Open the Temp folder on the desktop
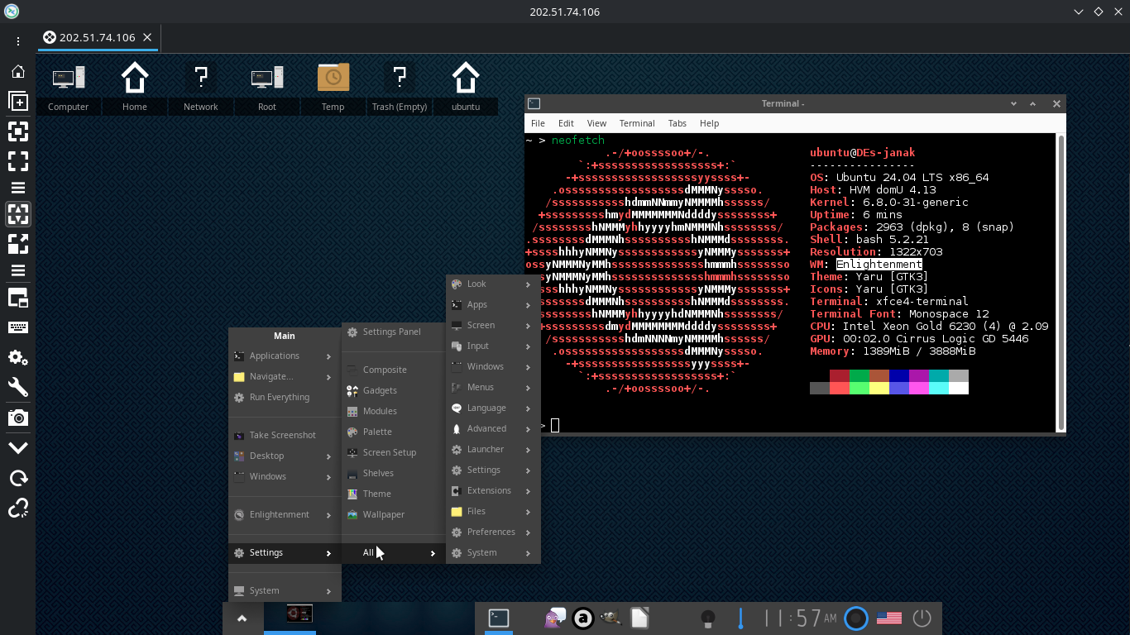This screenshot has height=635, width=1130. [x=333, y=88]
